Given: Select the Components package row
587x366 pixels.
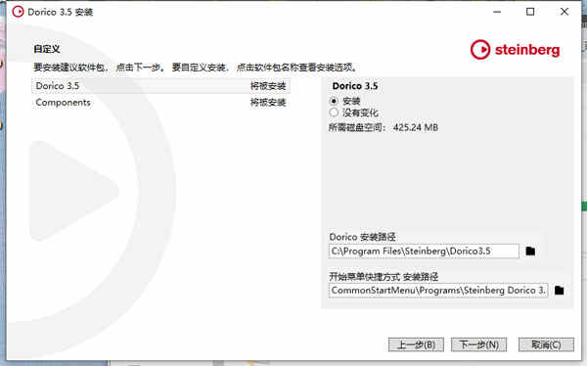Looking at the screenshot, I should click(x=161, y=103).
